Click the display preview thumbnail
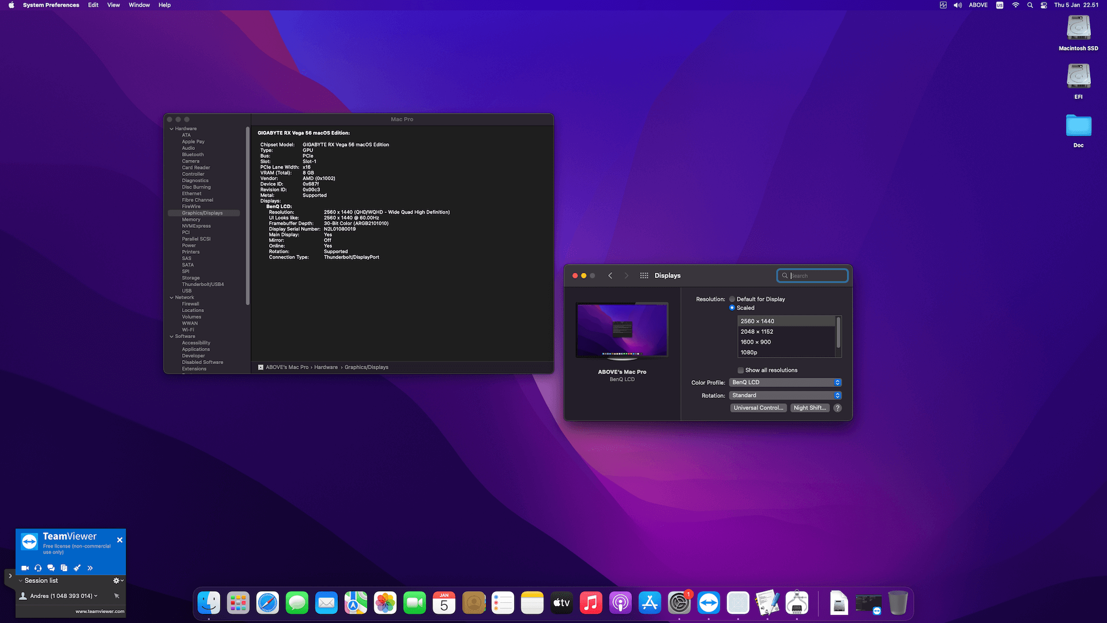This screenshot has width=1107, height=623. tap(622, 330)
